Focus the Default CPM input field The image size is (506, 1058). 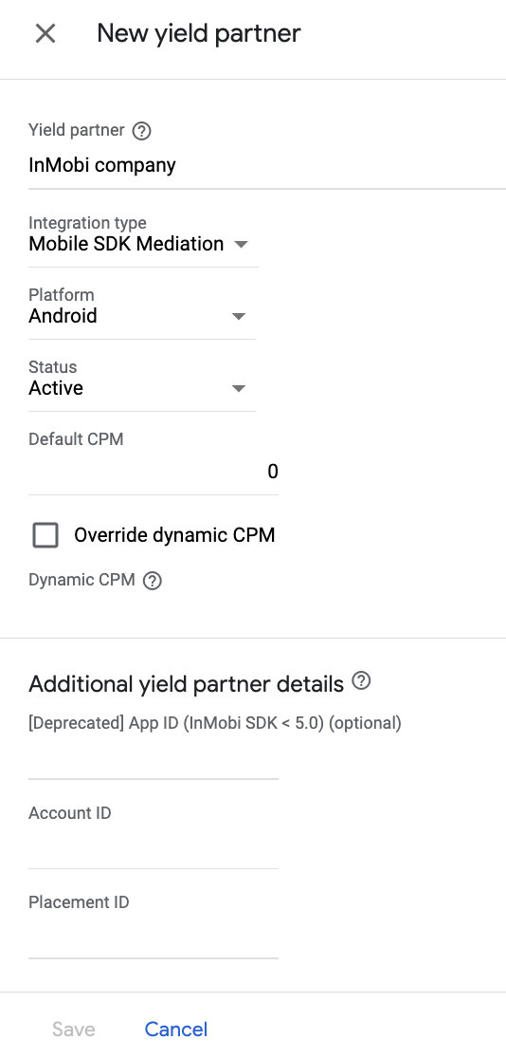click(153, 472)
